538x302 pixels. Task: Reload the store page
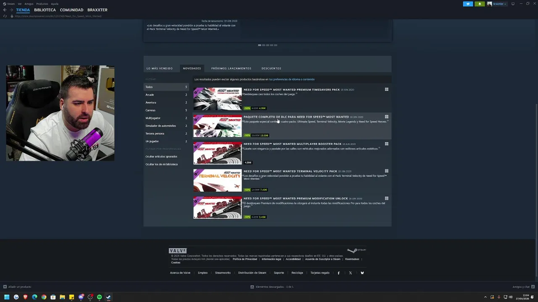tap(5, 16)
